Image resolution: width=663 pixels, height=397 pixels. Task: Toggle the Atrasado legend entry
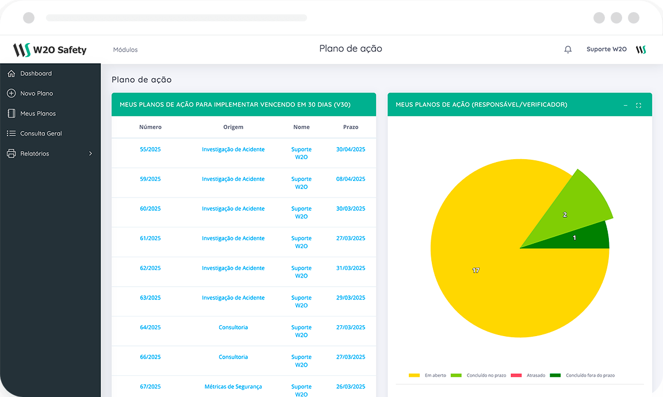point(528,375)
